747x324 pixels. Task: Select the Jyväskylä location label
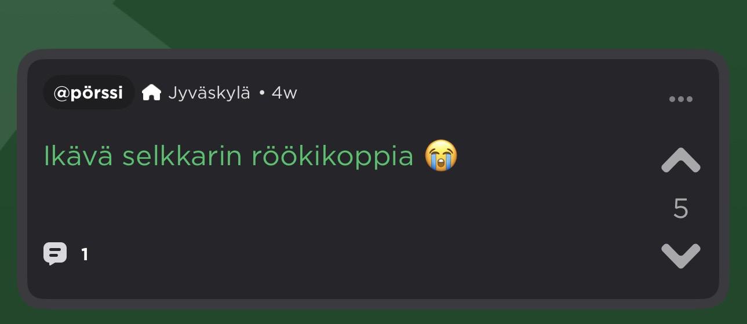coord(209,93)
